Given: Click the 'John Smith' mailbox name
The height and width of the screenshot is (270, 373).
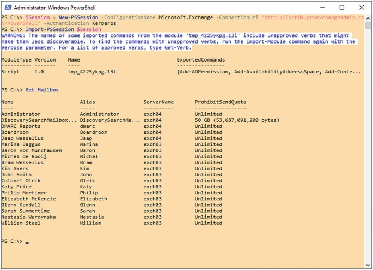Looking at the screenshot, I should pos(16,175).
